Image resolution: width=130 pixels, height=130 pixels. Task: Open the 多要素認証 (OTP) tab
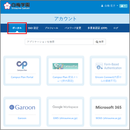tap(97, 28)
